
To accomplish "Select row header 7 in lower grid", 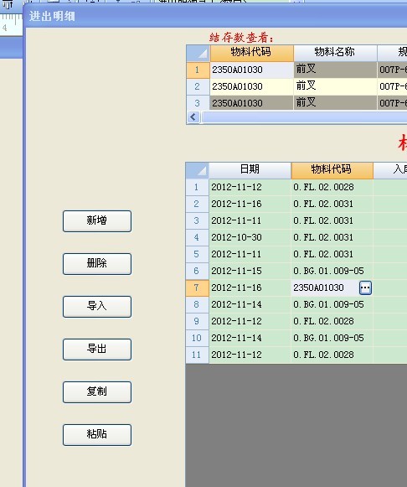I will [x=198, y=288].
